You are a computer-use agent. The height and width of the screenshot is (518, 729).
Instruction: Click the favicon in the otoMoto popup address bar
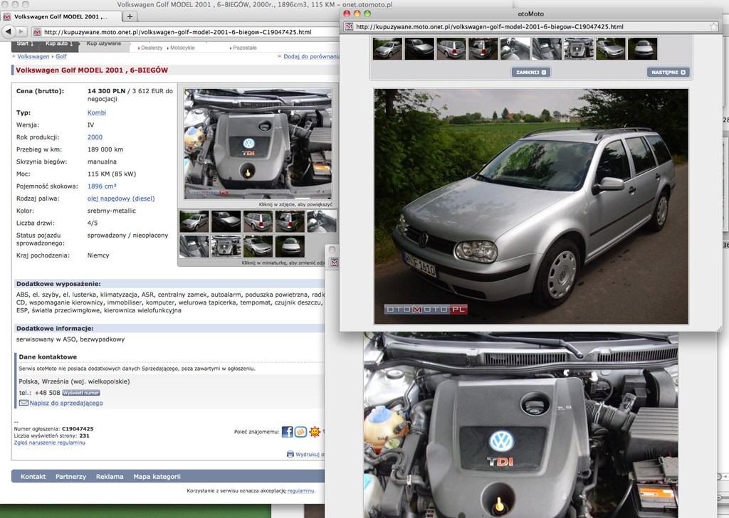click(x=349, y=26)
